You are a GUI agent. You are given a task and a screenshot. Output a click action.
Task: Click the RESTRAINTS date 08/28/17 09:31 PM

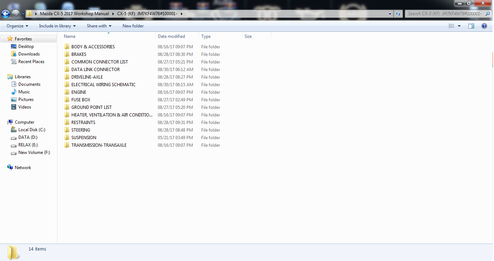point(175,123)
